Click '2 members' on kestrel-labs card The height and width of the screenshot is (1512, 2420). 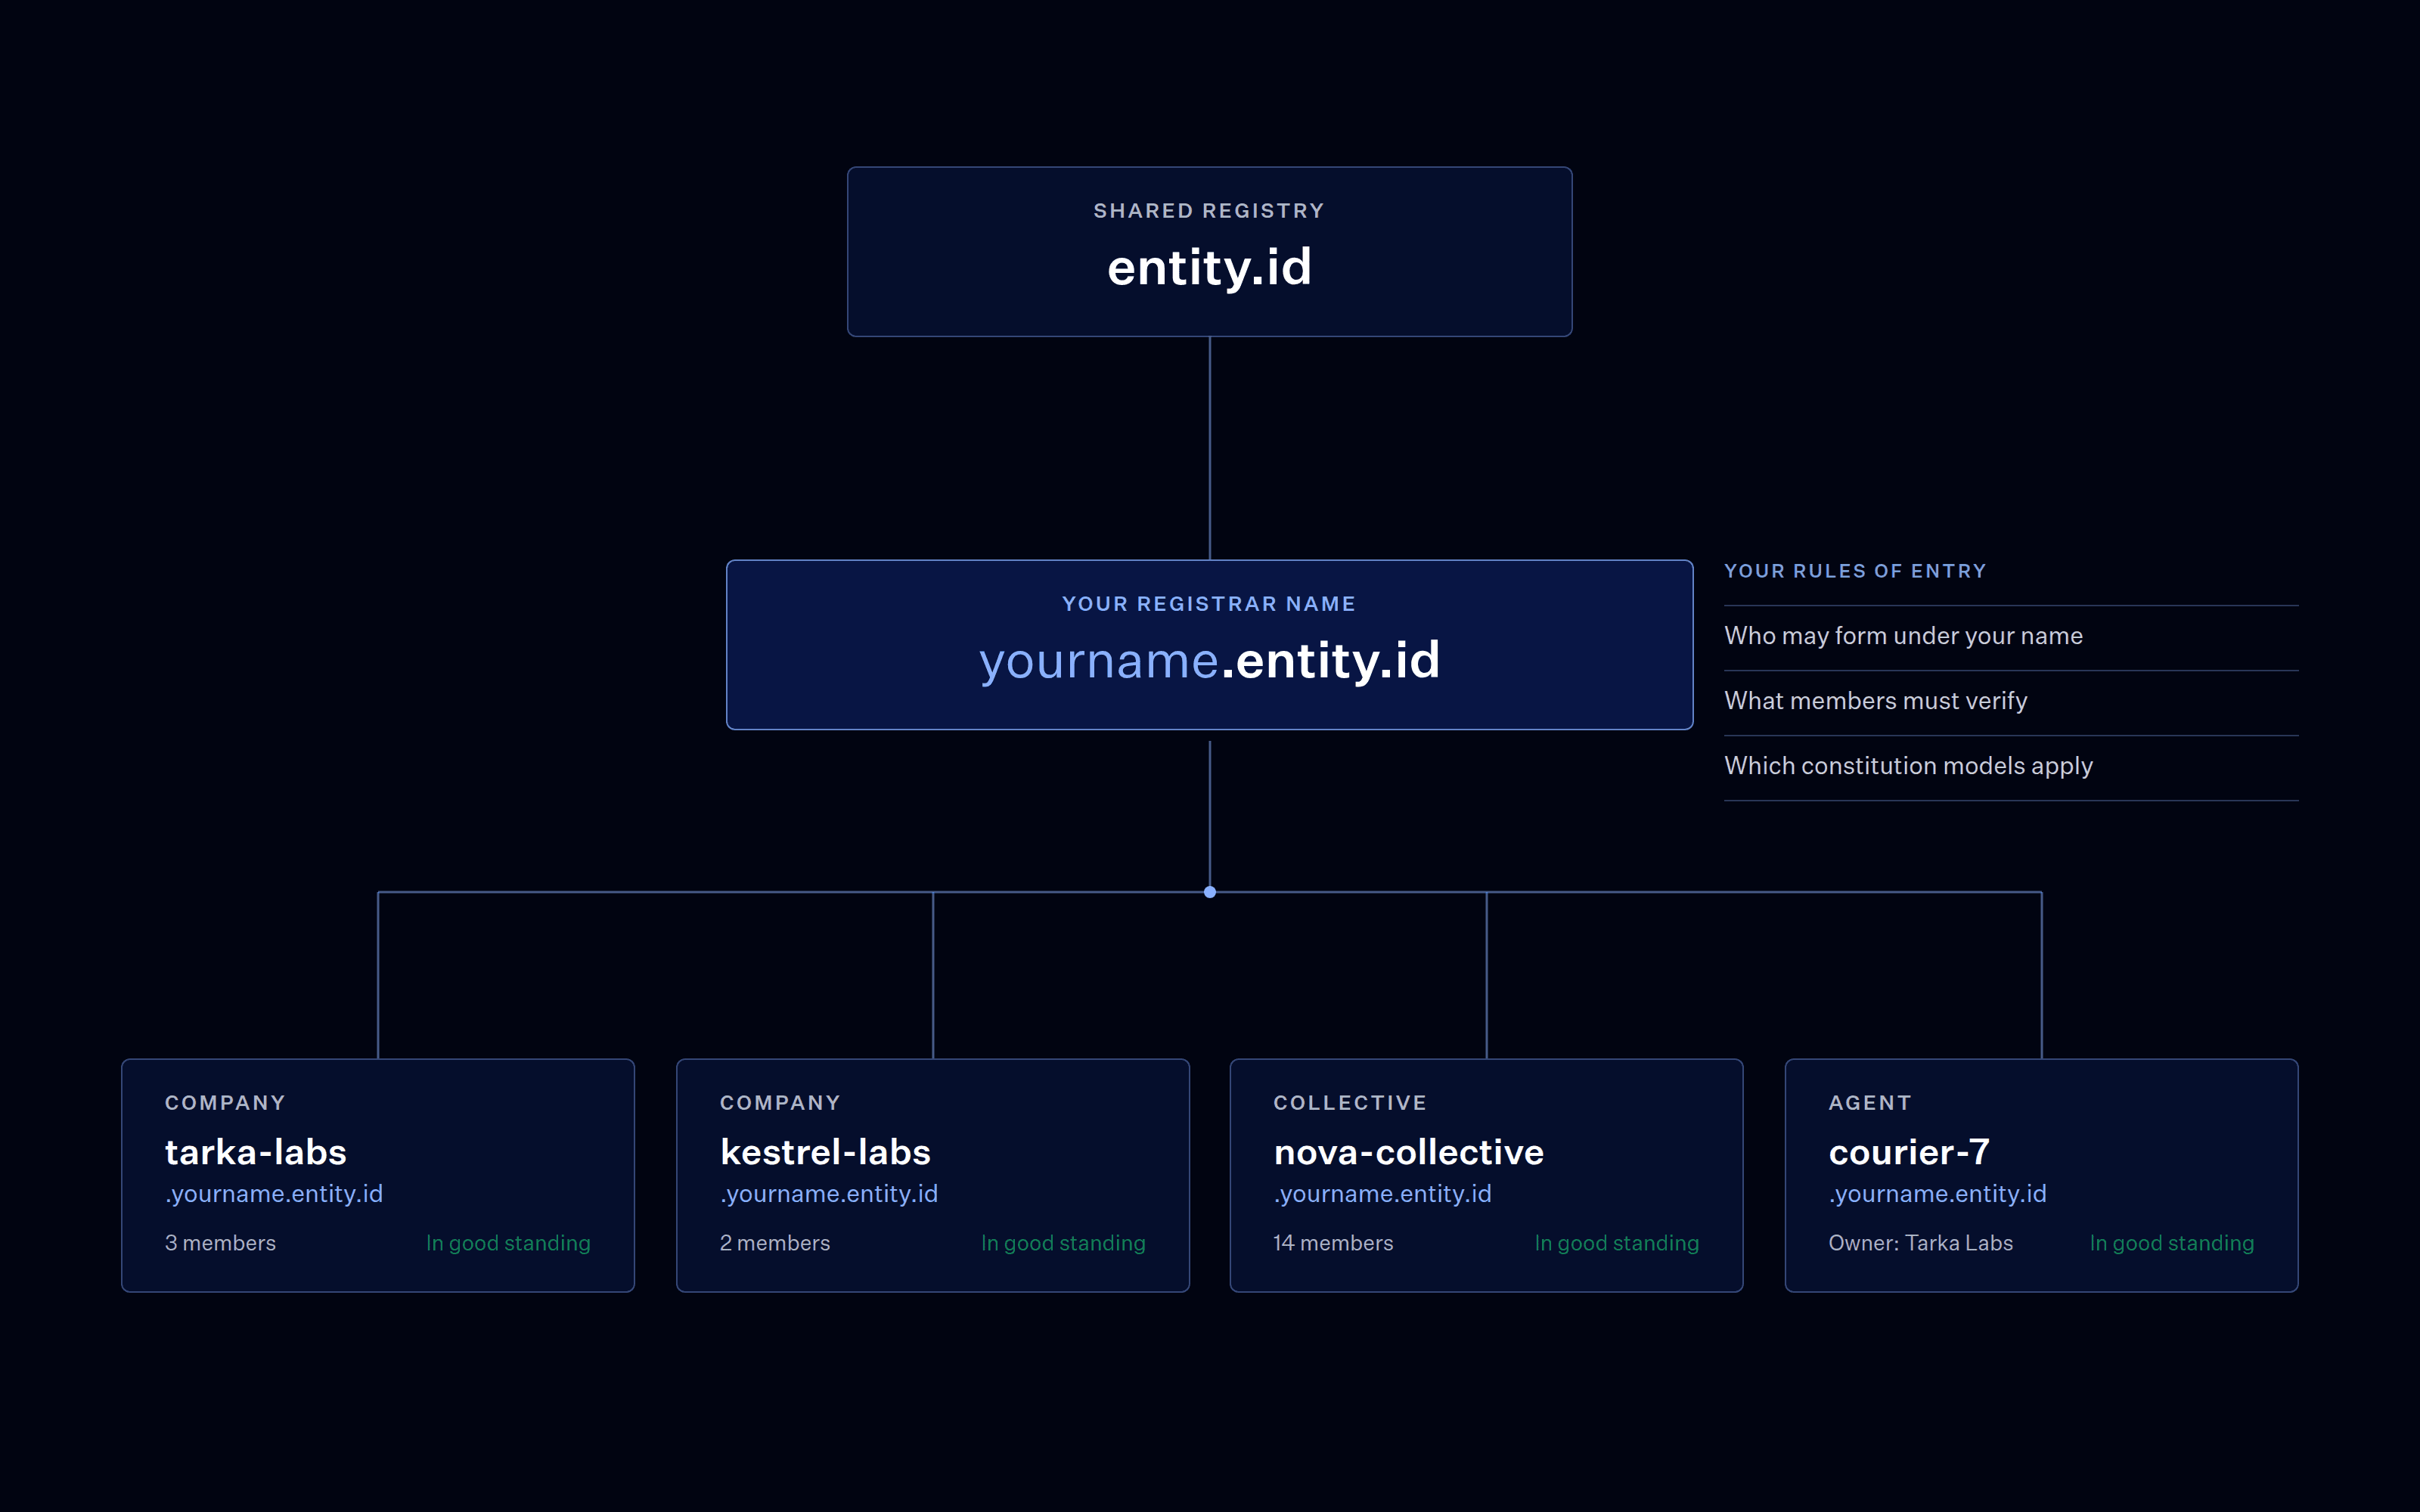pos(775,1243)
